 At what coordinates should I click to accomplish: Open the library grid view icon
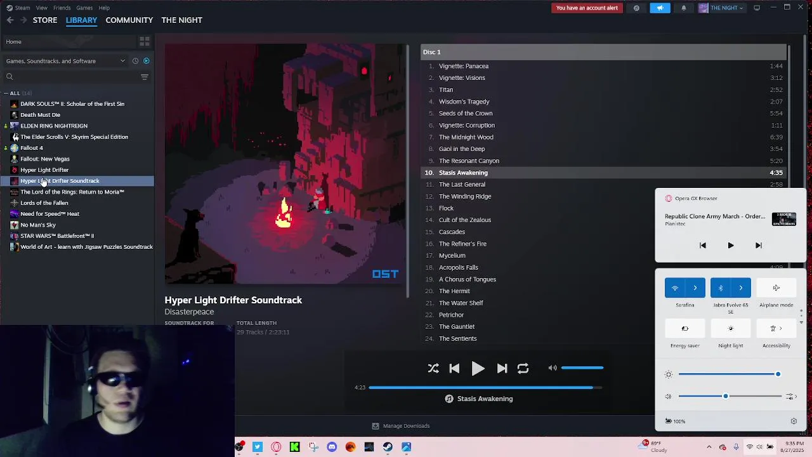[x=145, y=41]
